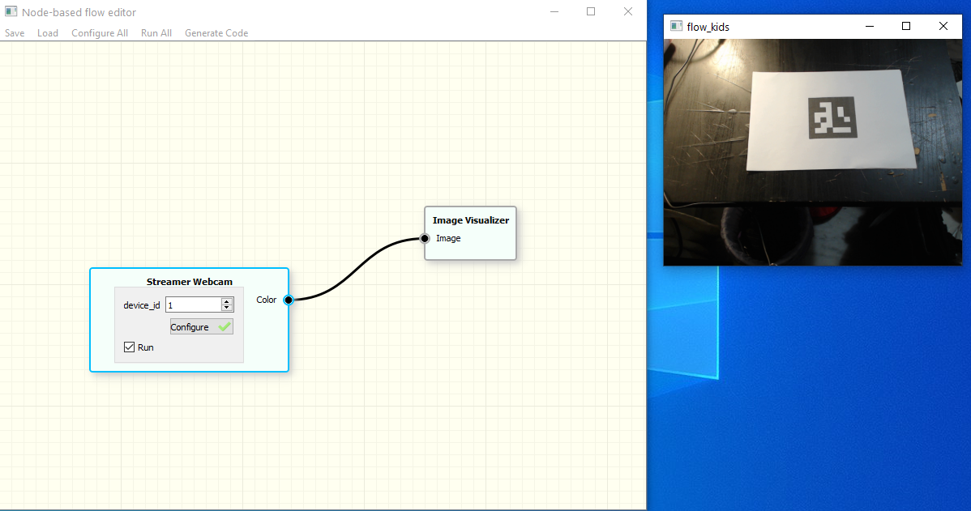Click the Configure button in Streamer Webcam

201,326
